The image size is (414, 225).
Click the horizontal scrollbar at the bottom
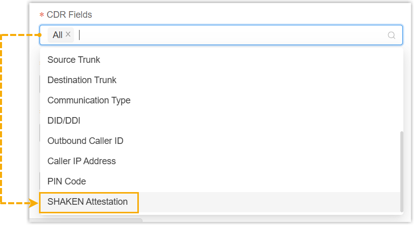(x=86, y=221)
